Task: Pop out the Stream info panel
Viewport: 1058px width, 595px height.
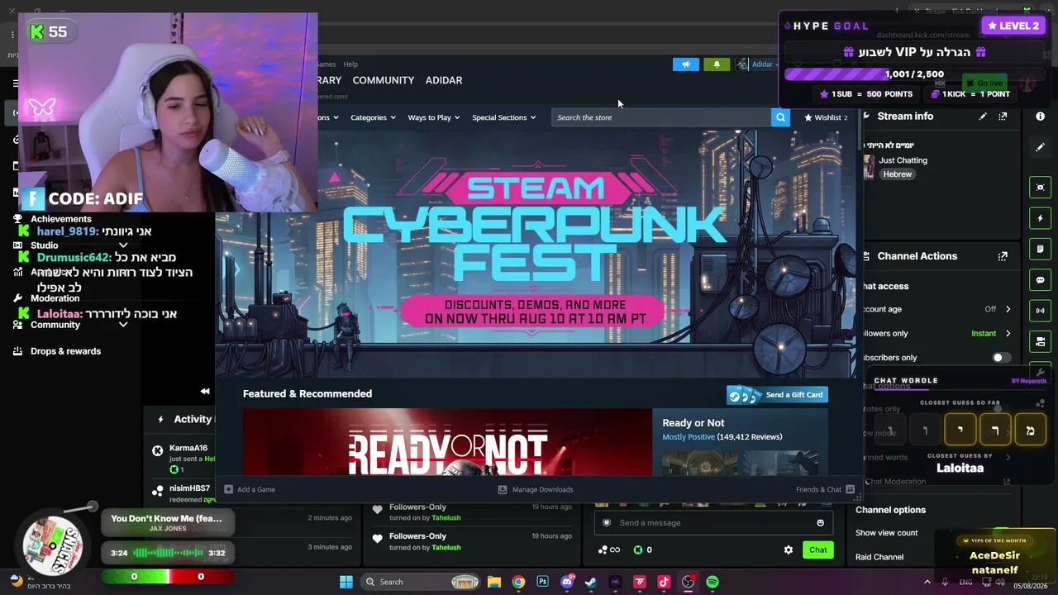Action: coord(1003,117)
